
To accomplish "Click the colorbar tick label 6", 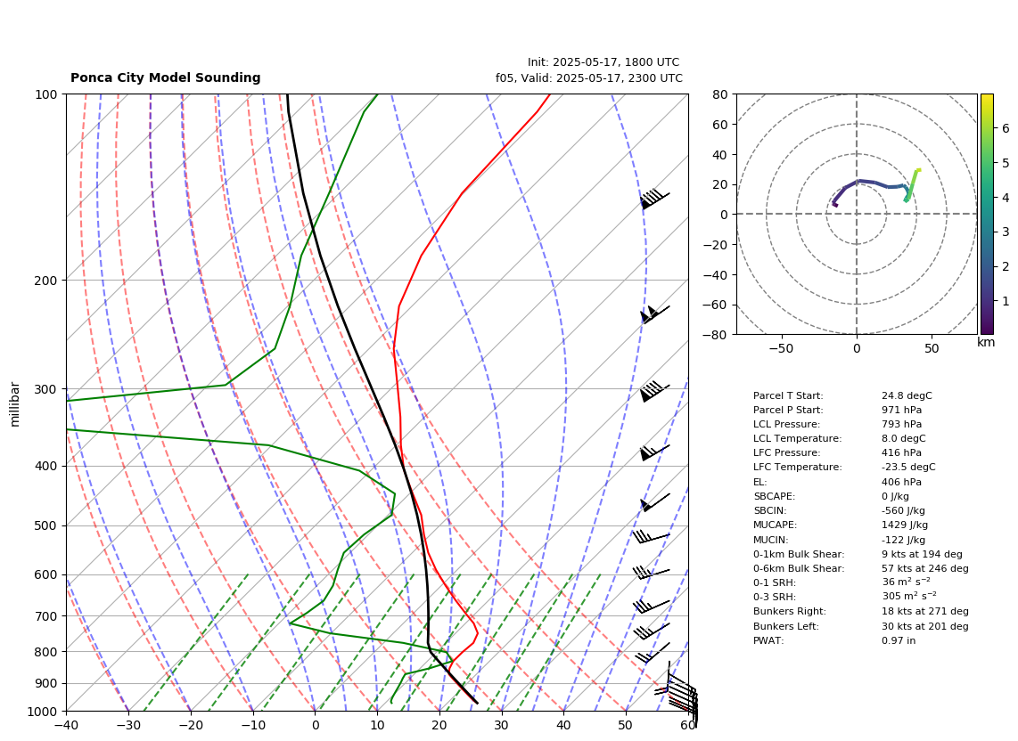I will click(x=1006, y=128).
